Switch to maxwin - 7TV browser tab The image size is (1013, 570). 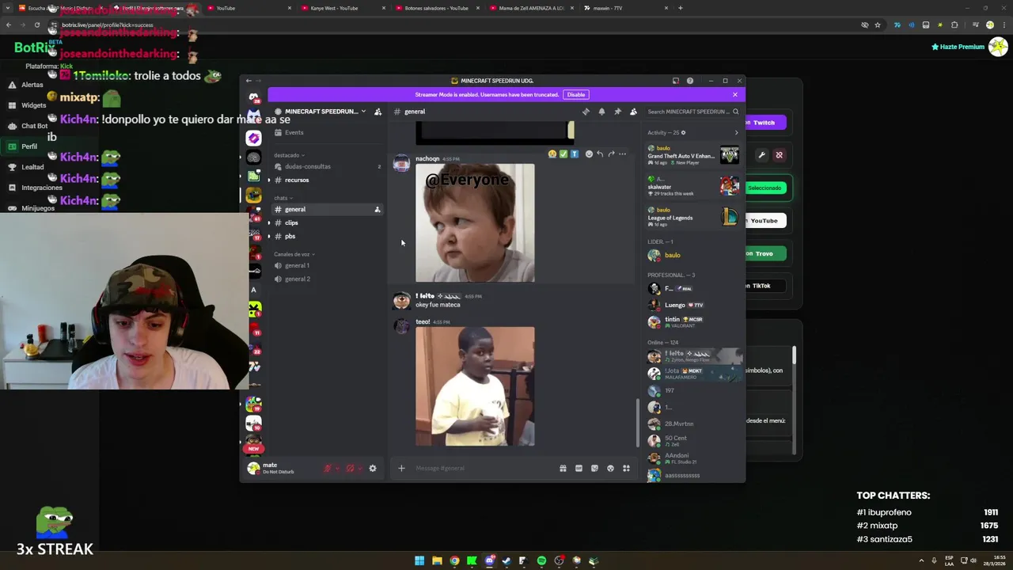(x=625, y=8)
